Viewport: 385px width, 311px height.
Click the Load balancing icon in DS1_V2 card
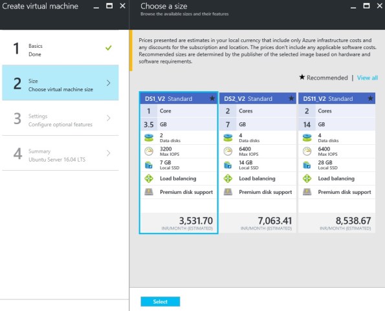click(149, 178)
